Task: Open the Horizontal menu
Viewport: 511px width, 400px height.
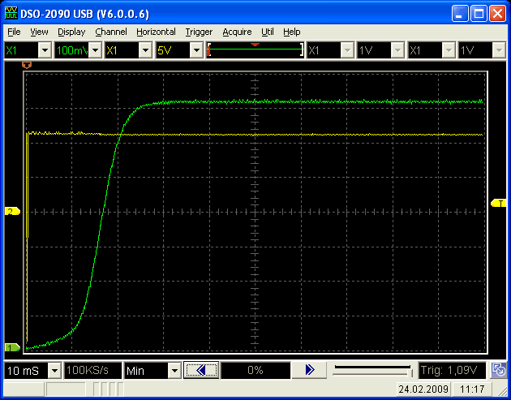Action: point(155,32)
